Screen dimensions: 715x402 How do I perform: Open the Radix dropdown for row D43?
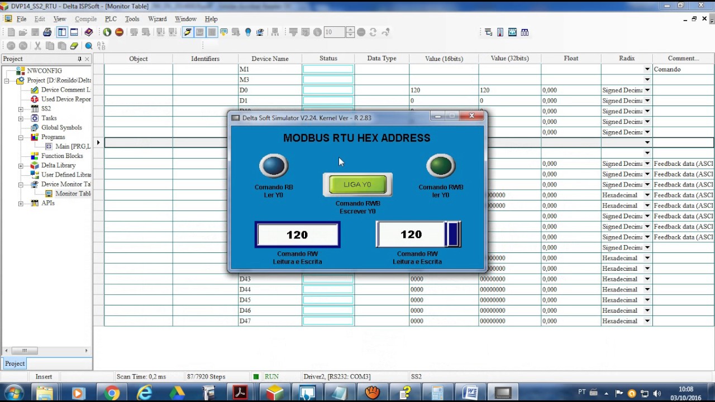(x=647, y=279)
